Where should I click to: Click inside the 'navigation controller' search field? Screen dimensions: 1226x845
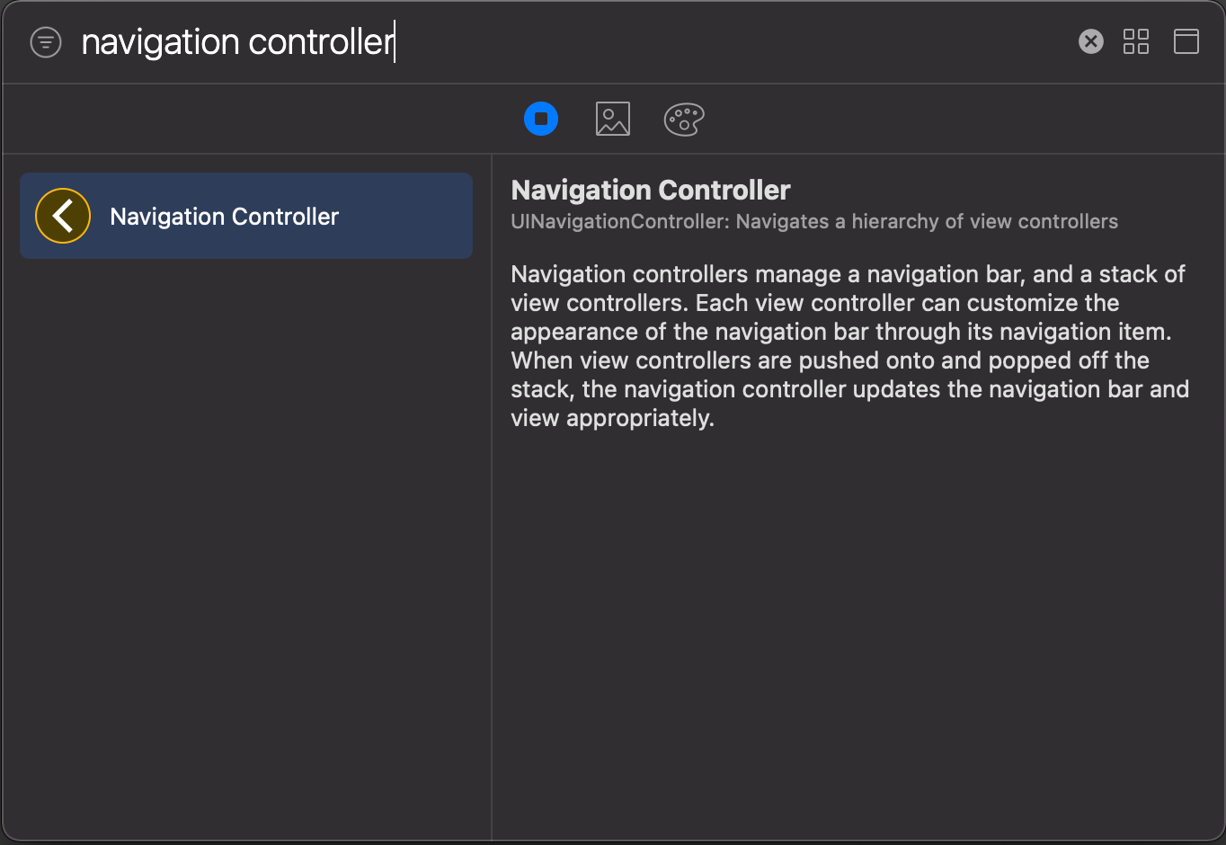575,42
